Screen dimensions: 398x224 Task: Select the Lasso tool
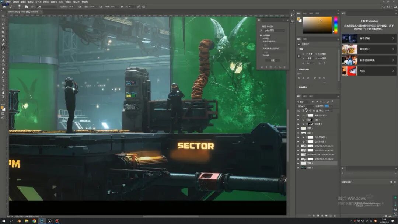point(3,24)
